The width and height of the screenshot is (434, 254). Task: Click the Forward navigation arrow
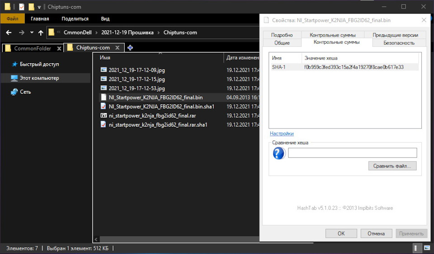(22, 32)
